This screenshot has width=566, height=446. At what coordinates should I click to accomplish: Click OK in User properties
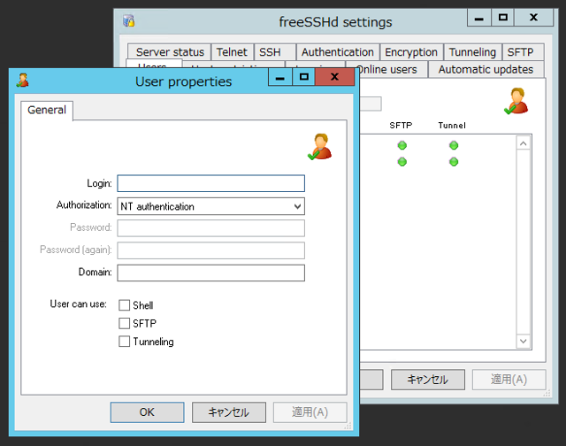point(147,412)
